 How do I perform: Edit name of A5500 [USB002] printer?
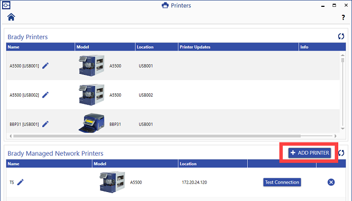click(46, 95)
